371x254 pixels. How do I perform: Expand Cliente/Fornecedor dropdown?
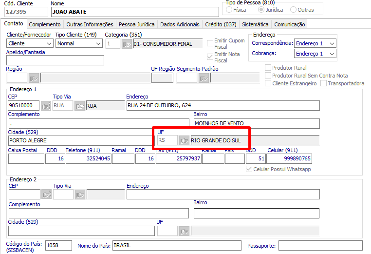coord(49,43)
